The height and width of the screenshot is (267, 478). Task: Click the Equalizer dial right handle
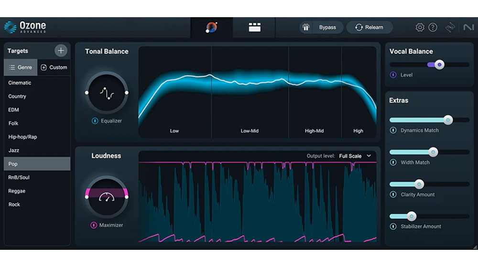(x=127, y=92)
